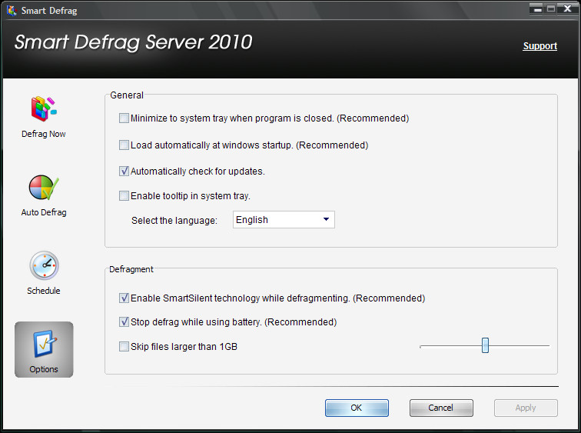Click the Smart Defrag title bar app icon
The height and width of the screenshot is (433, 581).
[12, 10]
